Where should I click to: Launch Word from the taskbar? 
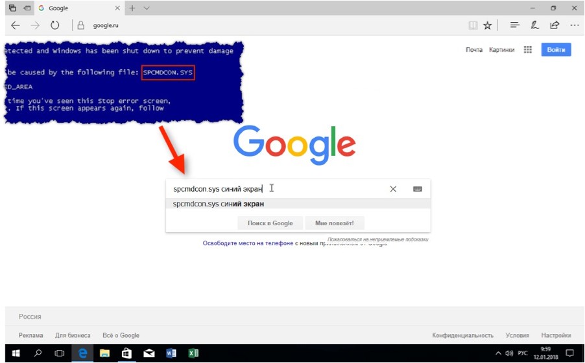click(171, 353)
